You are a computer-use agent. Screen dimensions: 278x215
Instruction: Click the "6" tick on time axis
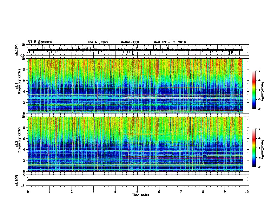159,192
